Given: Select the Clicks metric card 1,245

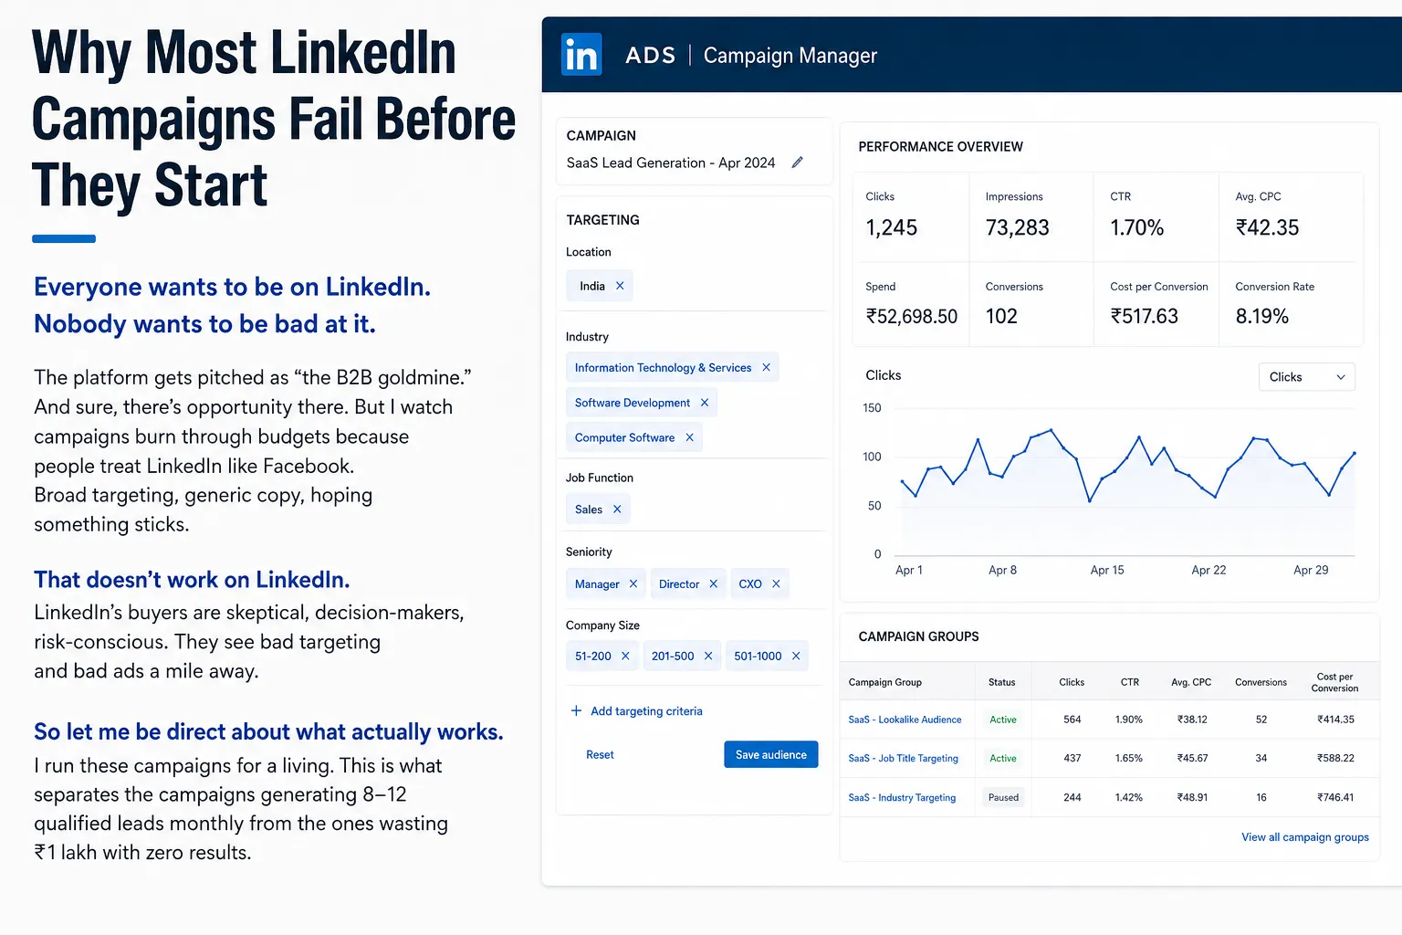Looking at the screenshot, I should click(911, 216).
